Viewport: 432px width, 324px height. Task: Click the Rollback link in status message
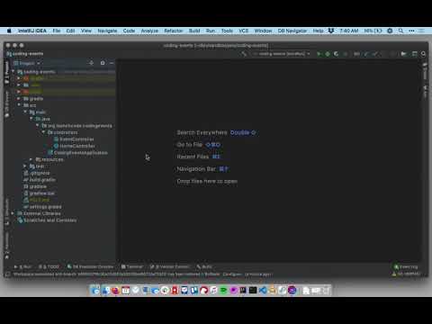pos(212,274)
